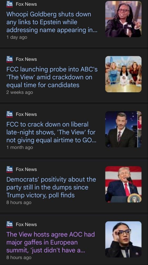The height and width of the screenshot is (265, 148).
Task: Click Fox News source name above Democrats poll story
Action: 26,169
